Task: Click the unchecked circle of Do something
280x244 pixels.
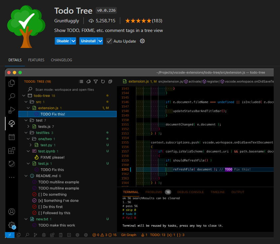Action: click(x=34, y=194)
